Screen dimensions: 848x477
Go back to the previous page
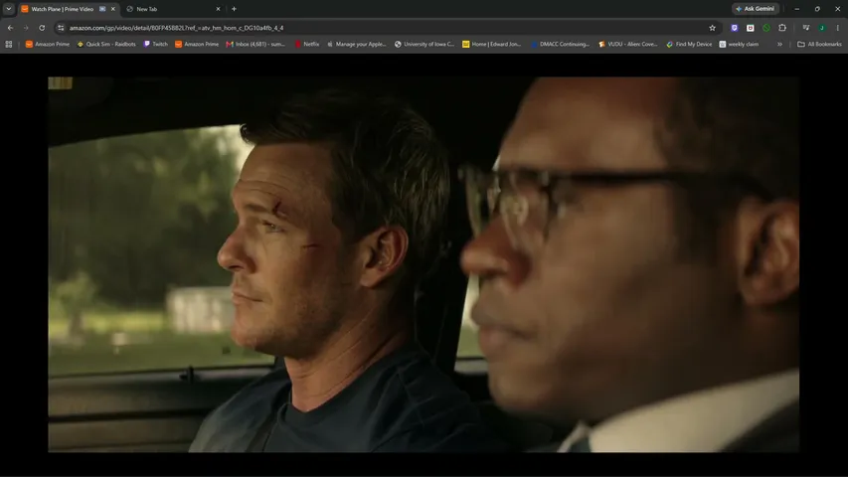click(x=10, y=28)
